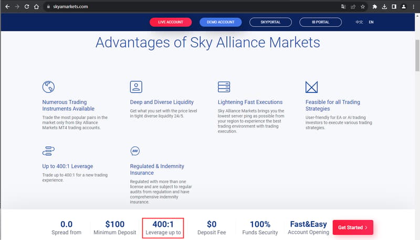Open the DEMO ACCOUNT button
This screenshot has height=240, width=420.
pos(220,22)
